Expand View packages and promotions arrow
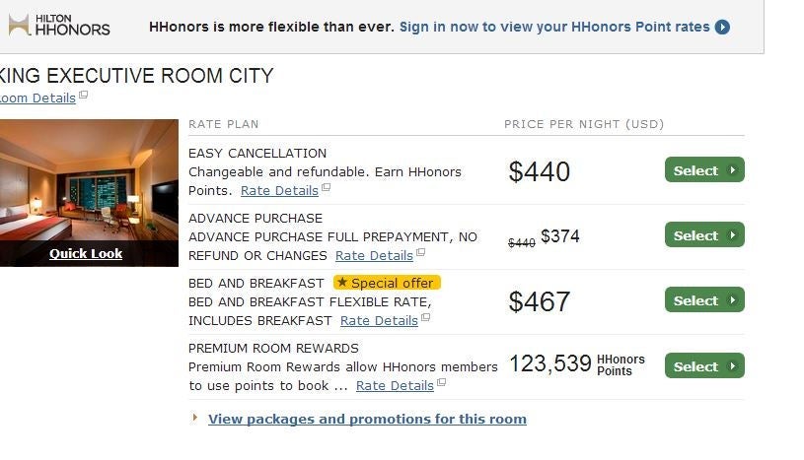804x460 pixels. click(x=195, y=419)
